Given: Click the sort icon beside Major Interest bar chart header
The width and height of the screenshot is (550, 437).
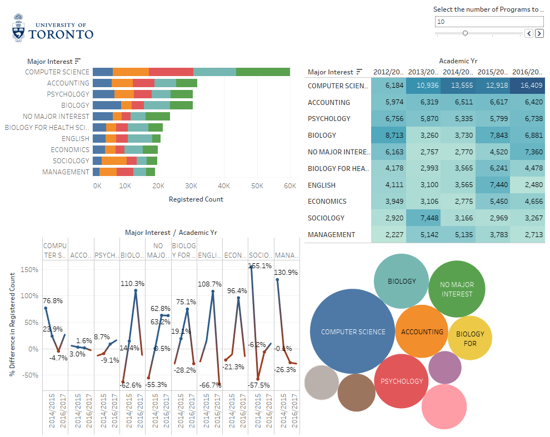Looking at the screenshot, I should 78,61.
